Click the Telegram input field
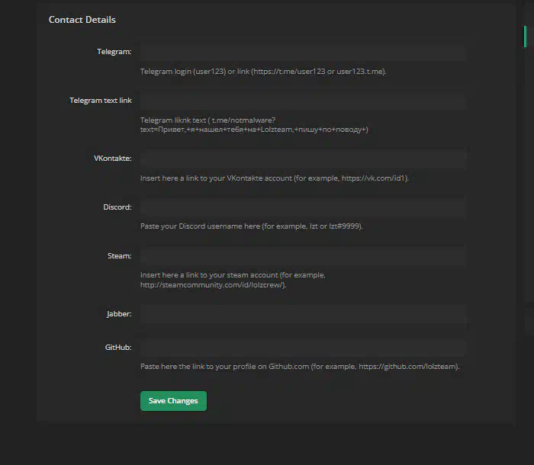534x465 pixels. [x=303, y=52]
